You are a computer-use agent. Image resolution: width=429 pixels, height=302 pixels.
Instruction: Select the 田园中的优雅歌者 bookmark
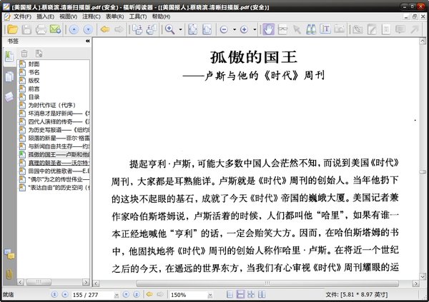pos(59,171)
